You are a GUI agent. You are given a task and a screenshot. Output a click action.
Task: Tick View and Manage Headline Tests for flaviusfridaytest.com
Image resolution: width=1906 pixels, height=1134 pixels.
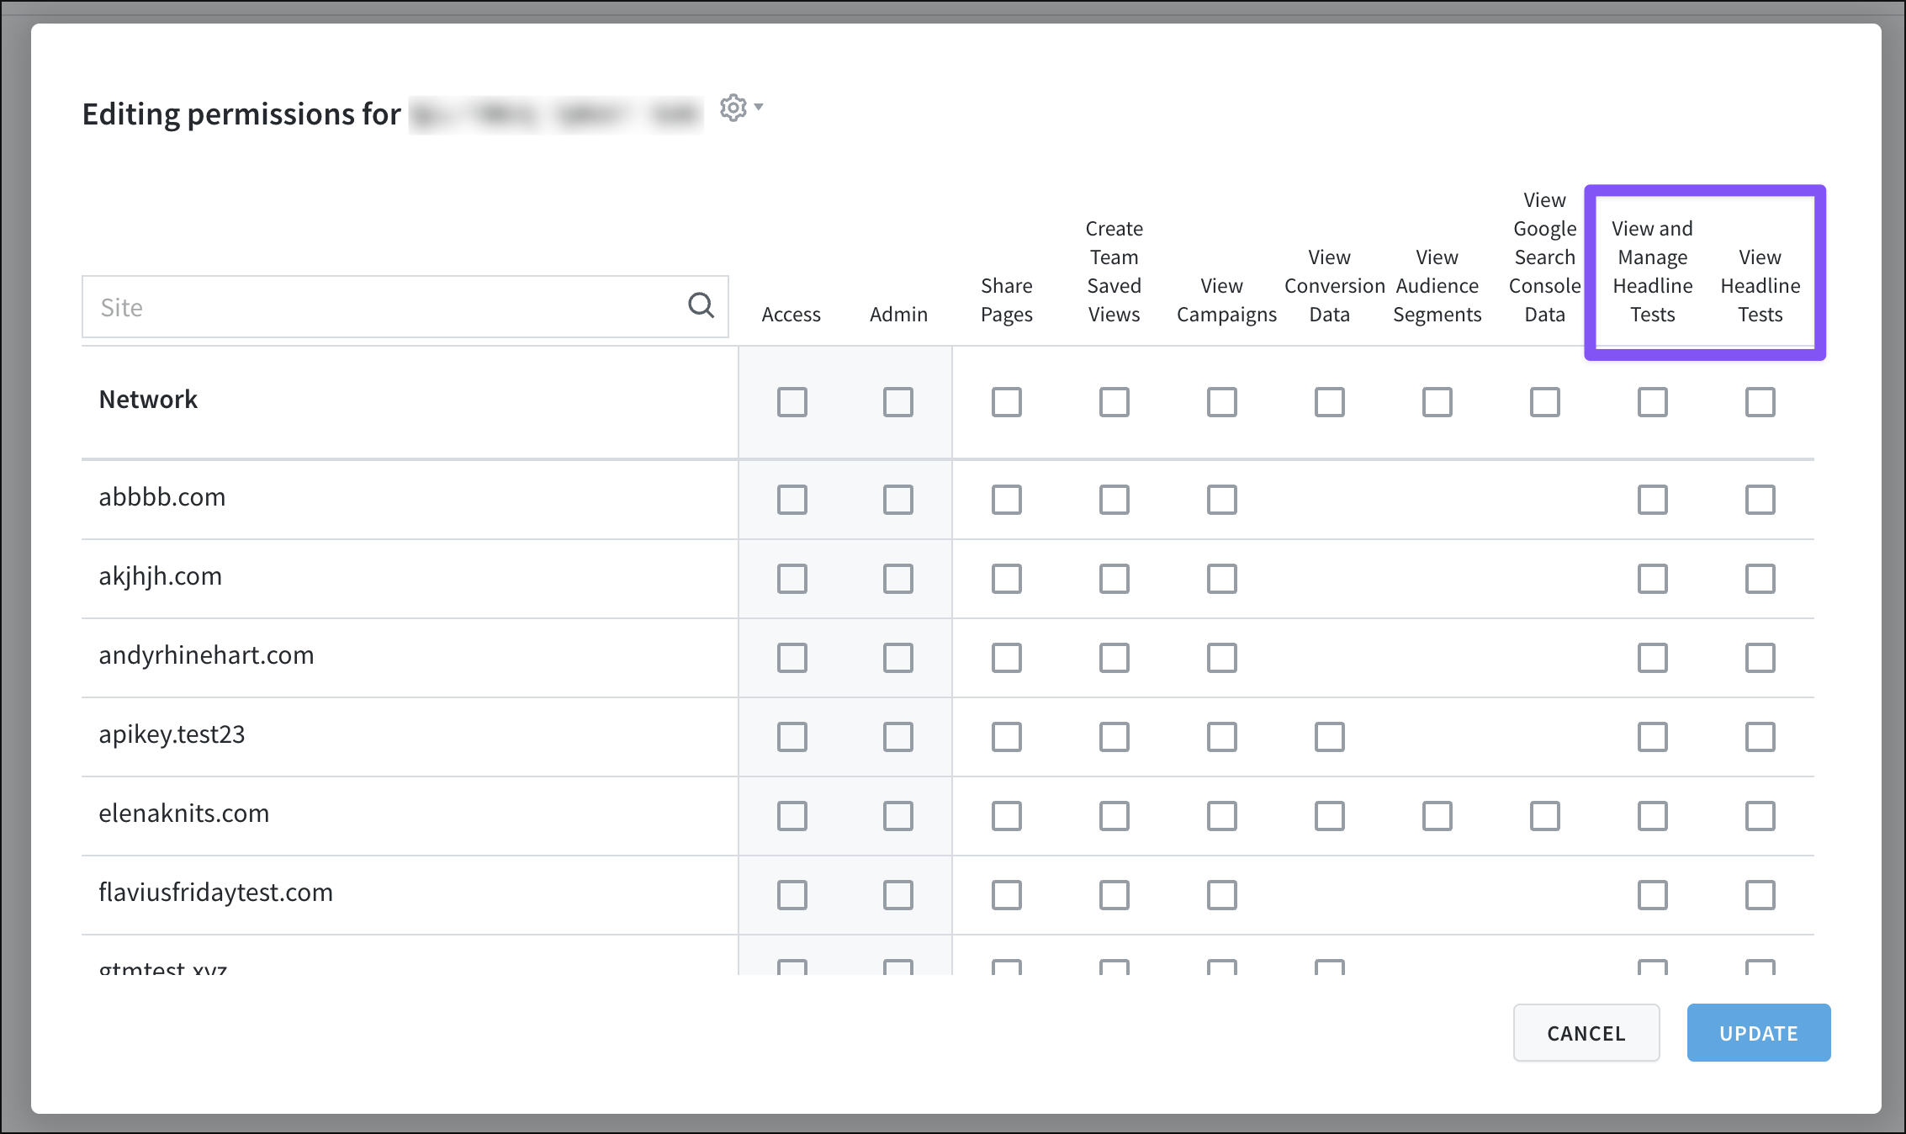coord(1653,895)
